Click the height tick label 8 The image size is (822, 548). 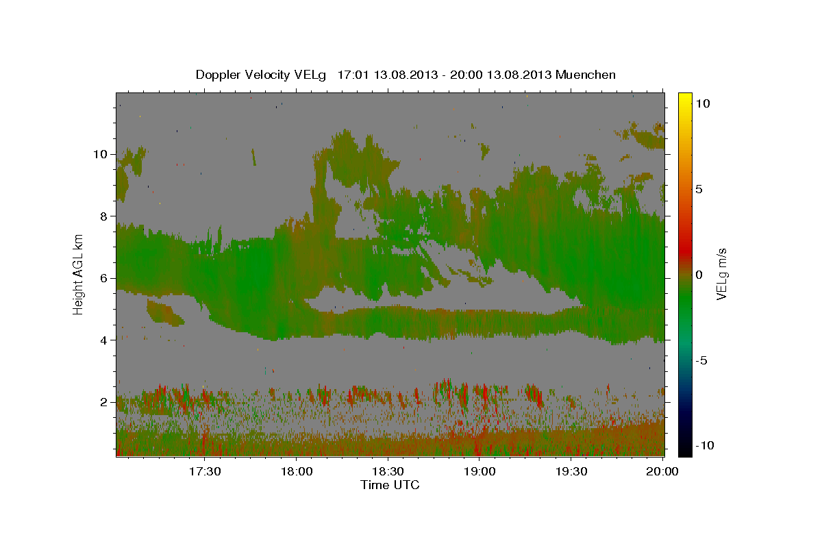point(104,216)
